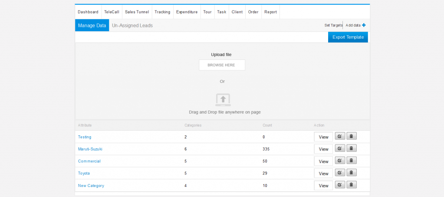The image size is (444, 197).
Task: Click the 'Drag and Drop file anywhere' text
Action: (225, 112)
